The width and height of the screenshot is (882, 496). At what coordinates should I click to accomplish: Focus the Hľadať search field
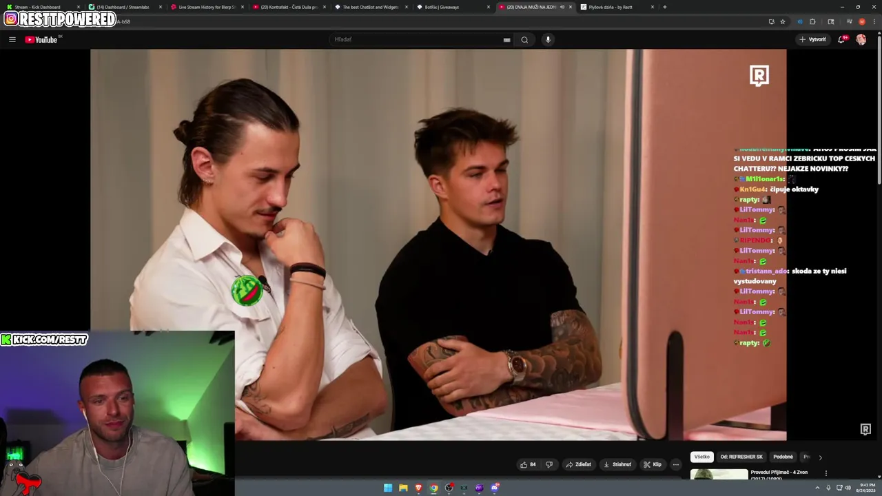420,39
